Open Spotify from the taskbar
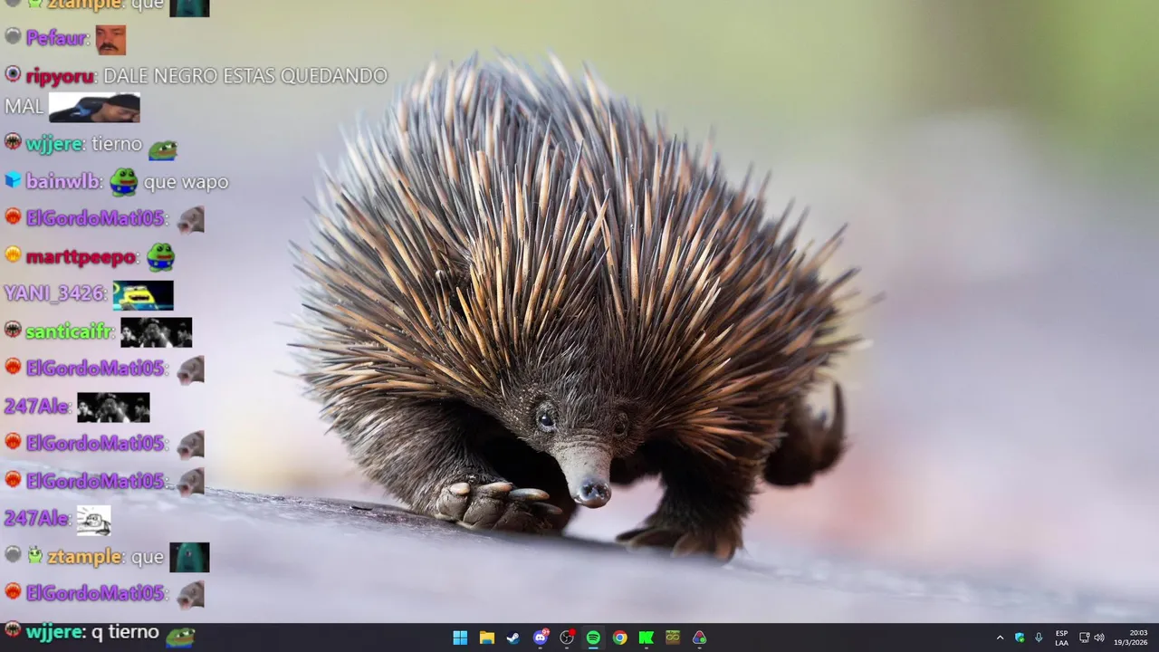 [x=593, y=638]
